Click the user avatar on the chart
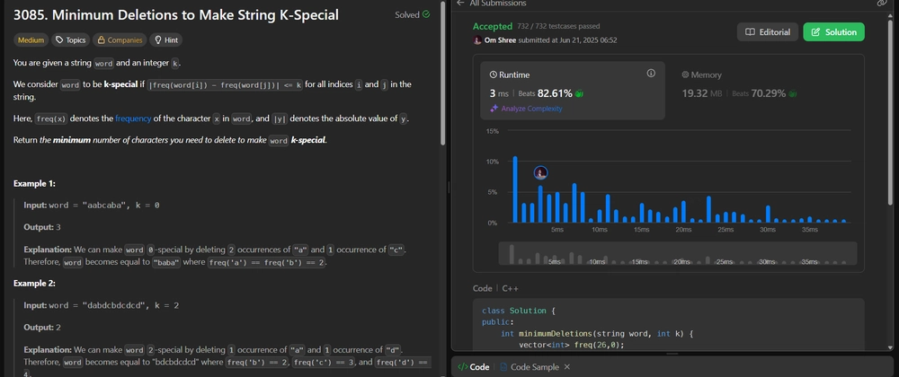Viewport: 899px width, 377px height. point(540,172)
